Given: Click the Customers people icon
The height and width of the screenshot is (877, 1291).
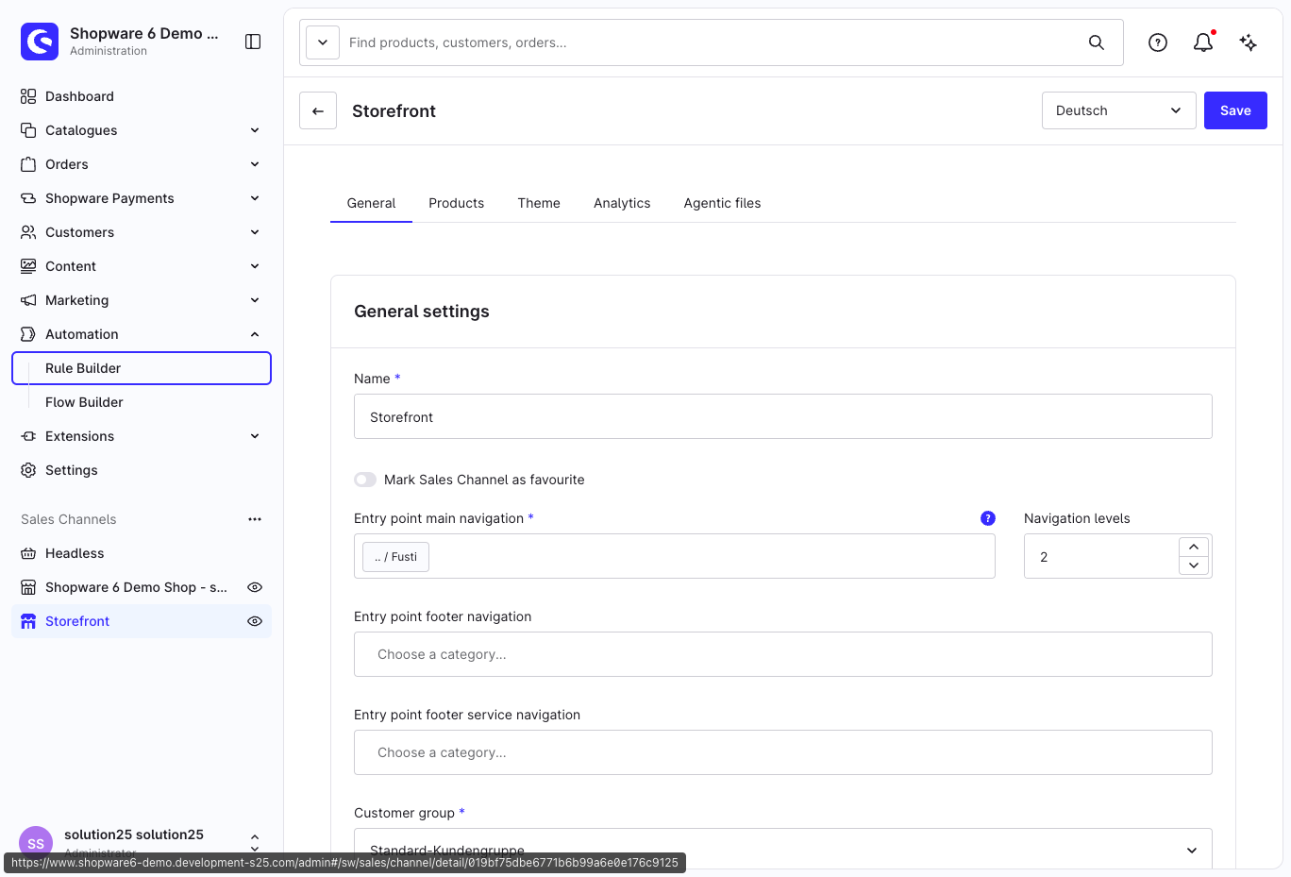Looking at the screenshot, I should [28, 232].
